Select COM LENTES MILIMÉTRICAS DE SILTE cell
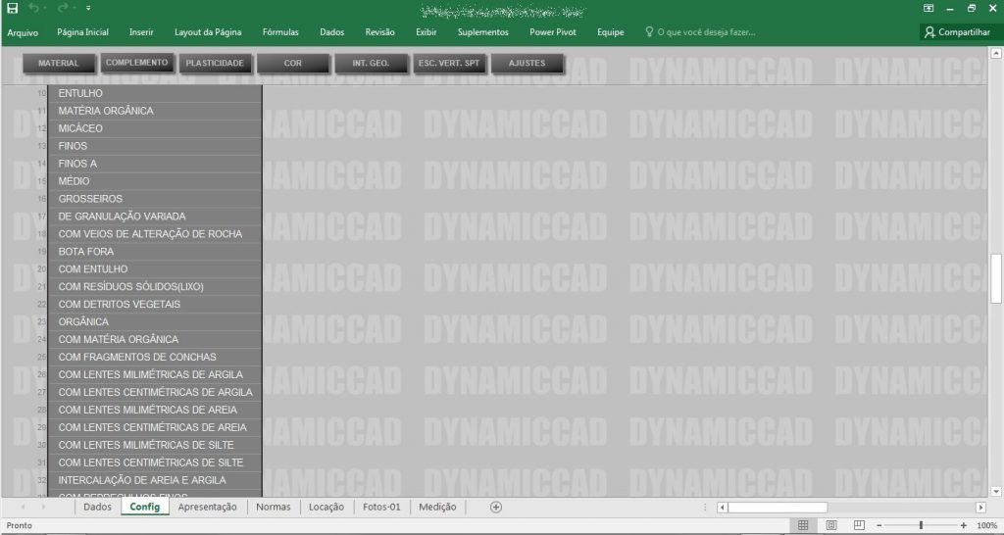Image resolution: width=1004 pixels, height=535 pixels. tap(155, 445)
